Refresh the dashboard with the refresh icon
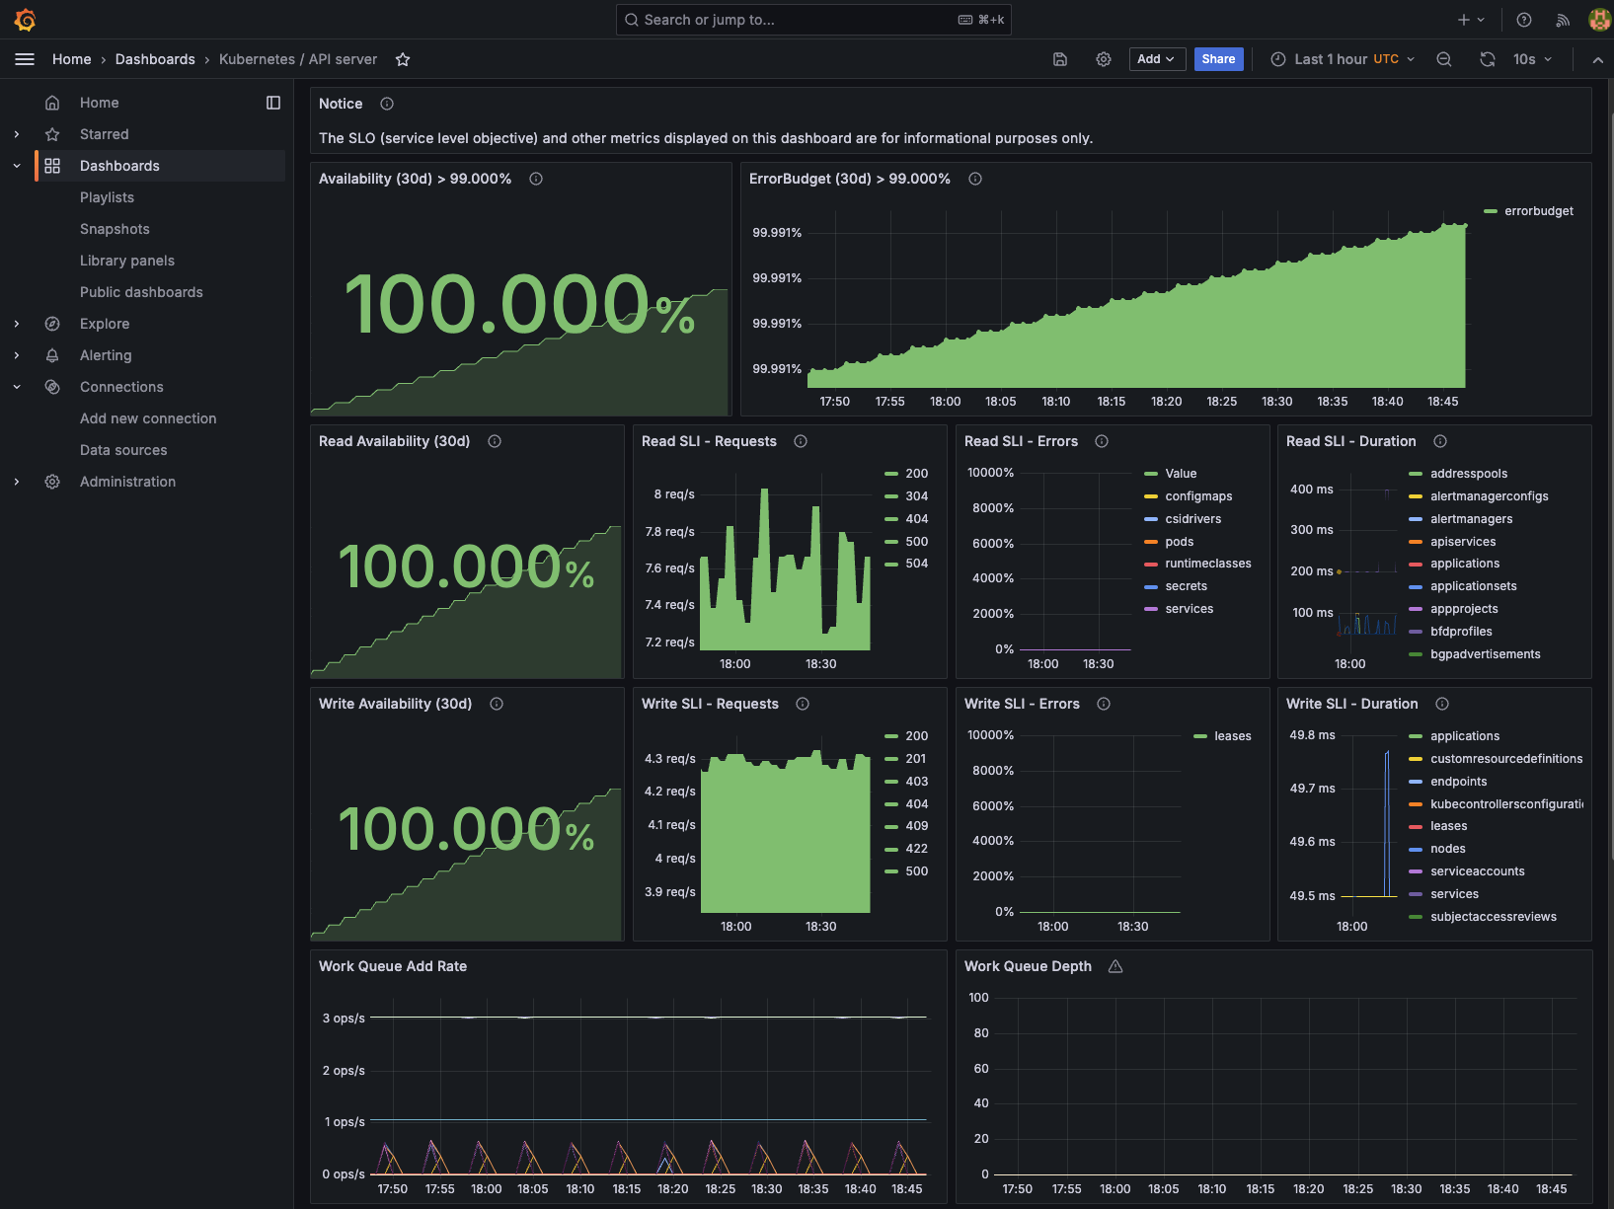 [1488, 59]
